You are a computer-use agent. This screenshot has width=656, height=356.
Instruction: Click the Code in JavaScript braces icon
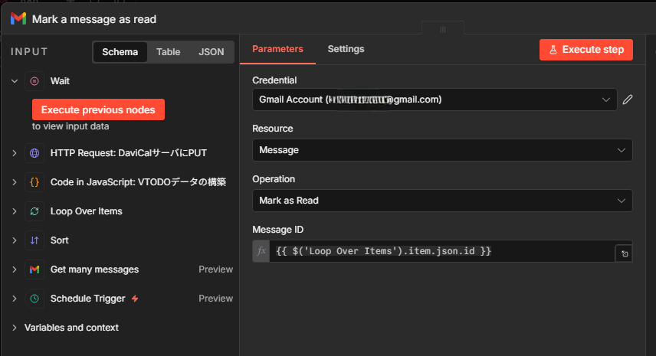point(34,182)
